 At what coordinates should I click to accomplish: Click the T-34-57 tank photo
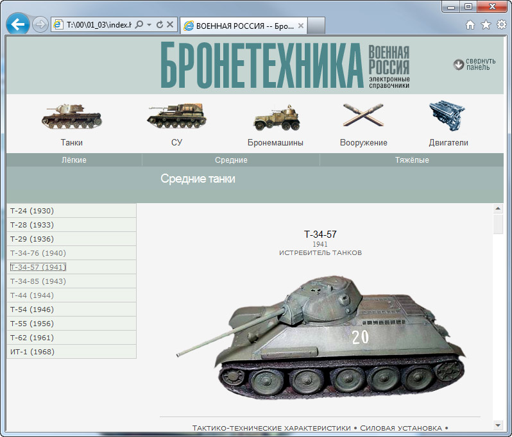pyautogui.click(x=321, y=338)
